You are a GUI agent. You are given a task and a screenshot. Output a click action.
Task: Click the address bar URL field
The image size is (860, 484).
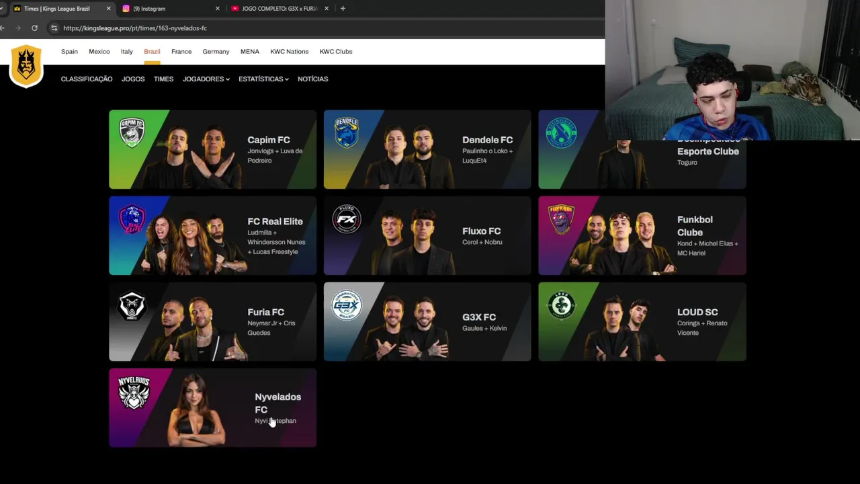click(x=322, y=28)
